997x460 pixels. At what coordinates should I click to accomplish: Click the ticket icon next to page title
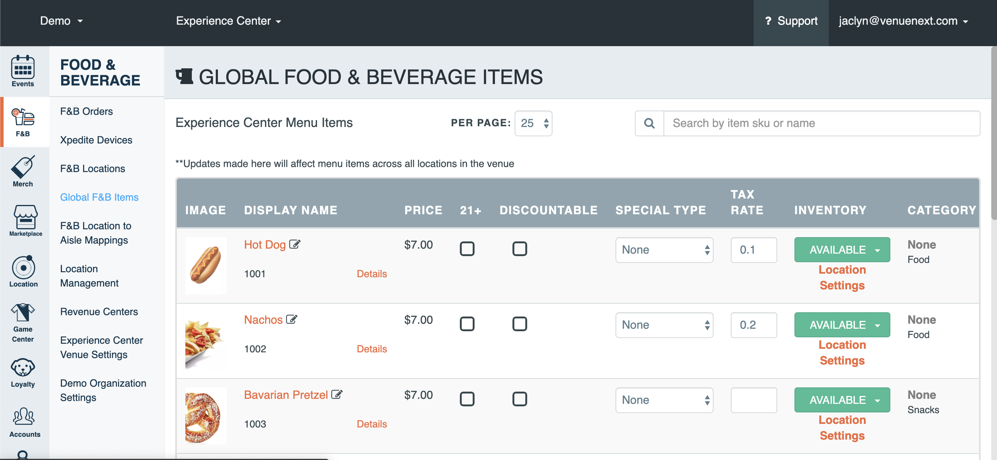[x=185, y=76]
